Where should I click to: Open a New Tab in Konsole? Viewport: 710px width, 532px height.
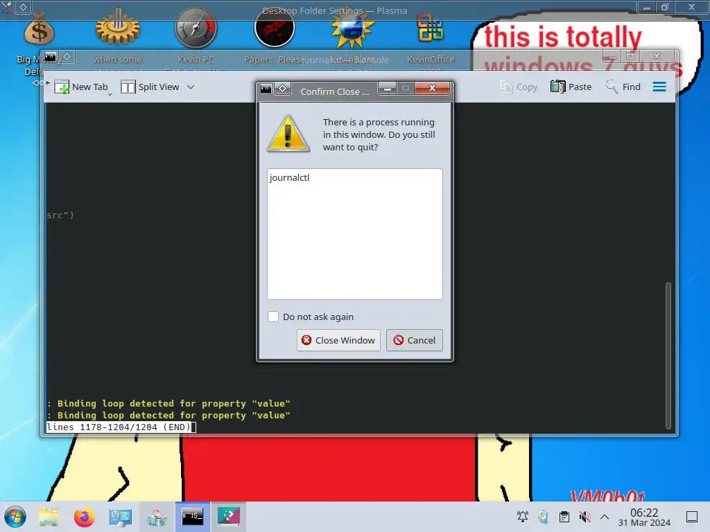tap(81, 87)
